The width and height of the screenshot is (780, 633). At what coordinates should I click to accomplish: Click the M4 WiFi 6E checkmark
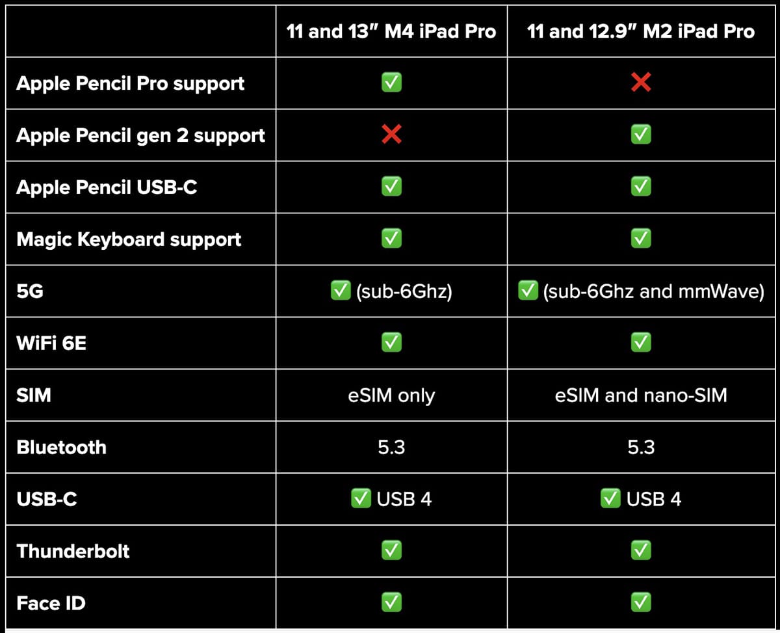[391, 342]
